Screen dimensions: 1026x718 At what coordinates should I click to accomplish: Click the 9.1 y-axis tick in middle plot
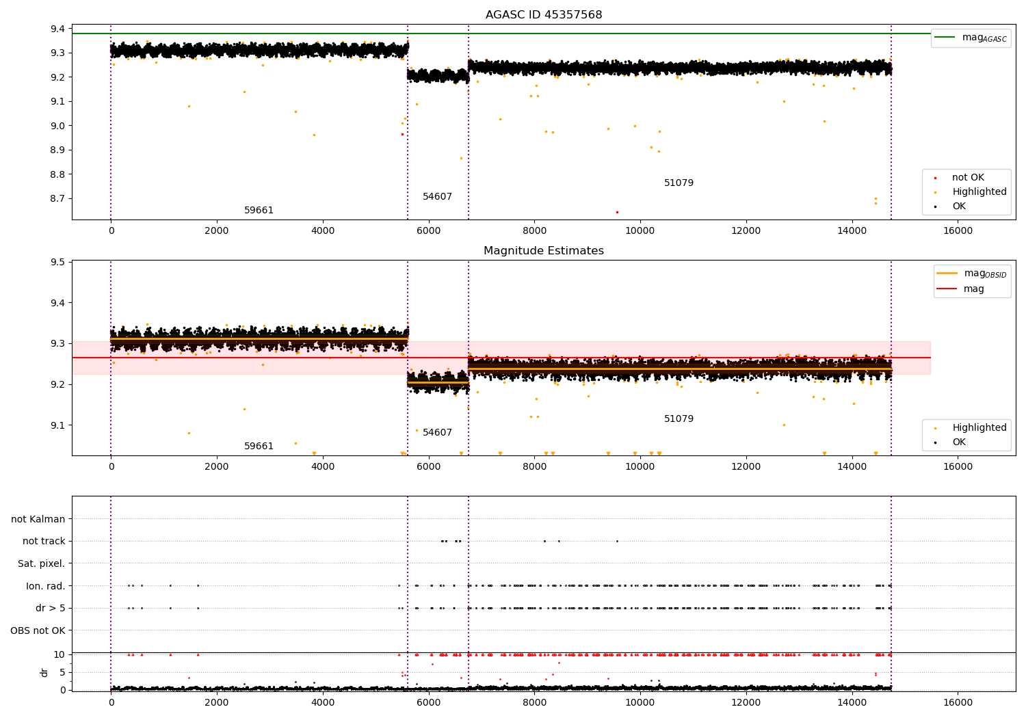57,425
